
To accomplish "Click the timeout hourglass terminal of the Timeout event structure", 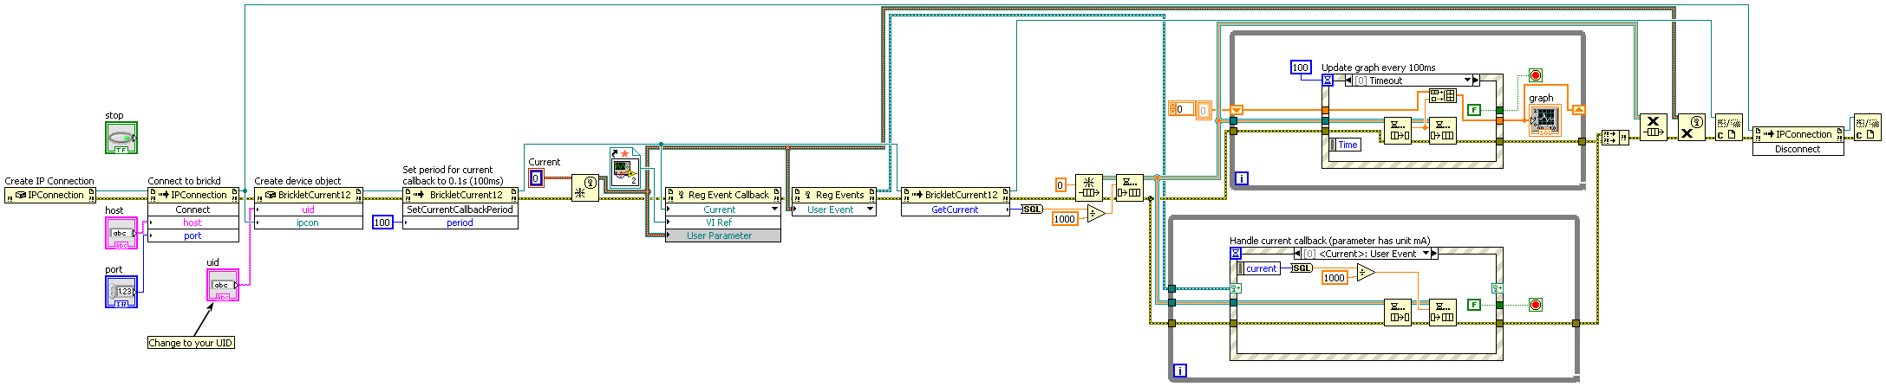I will click(x=1328, y=81).
